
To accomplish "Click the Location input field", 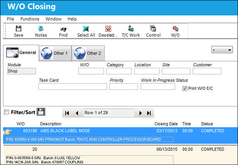I will click(147, 71).
